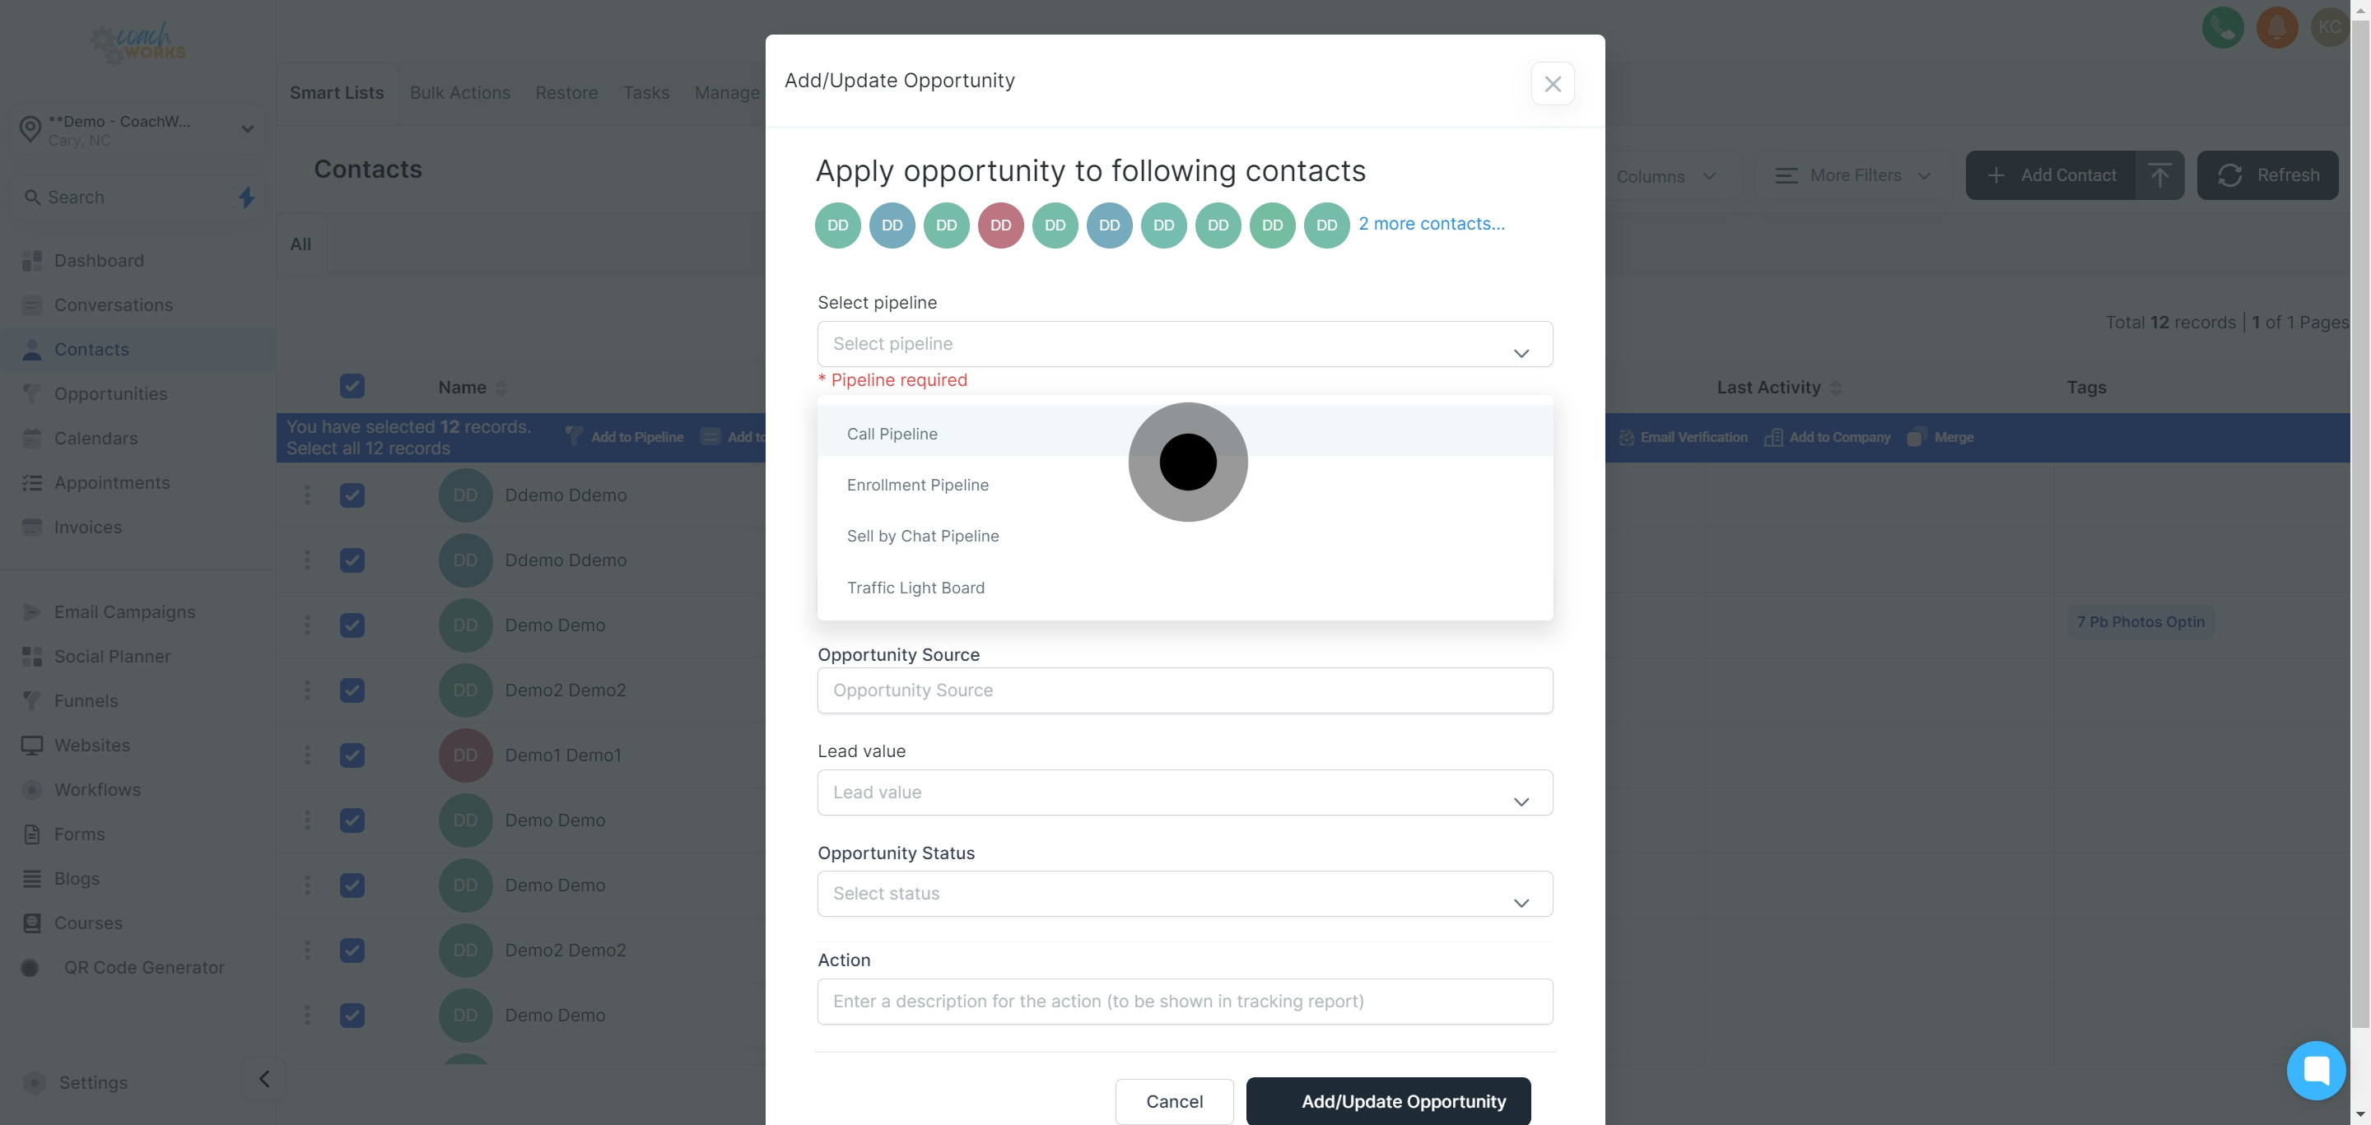Click the Opportunity Source input field
The width and height of the screenshot is (2371, 1125).
pyautogui.click(x=1185, y=690)
